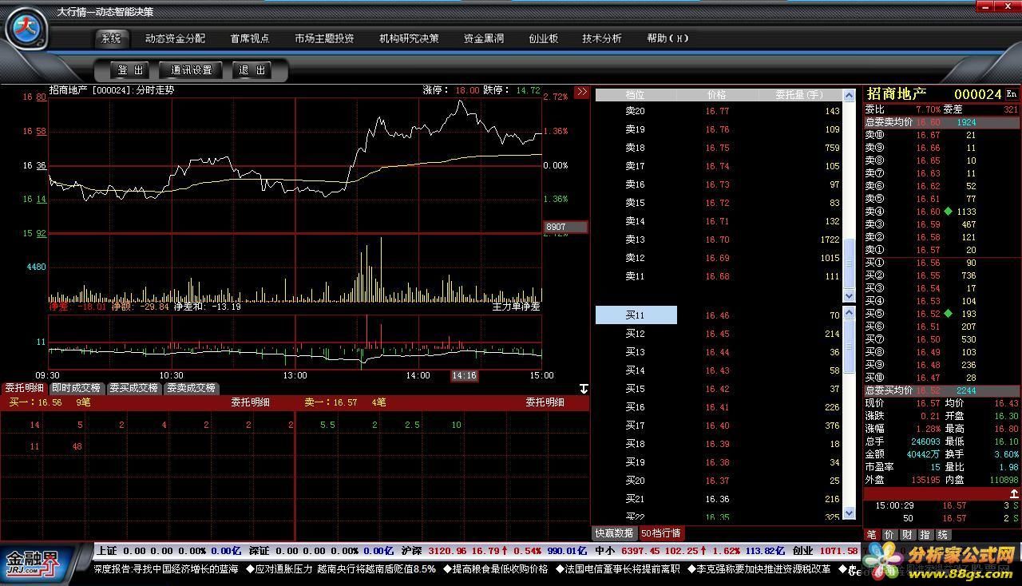The width and height of the screenshot is (1022, 586).
Task: Click the 买一:16.56 order detail header
Action: point(35,402)
